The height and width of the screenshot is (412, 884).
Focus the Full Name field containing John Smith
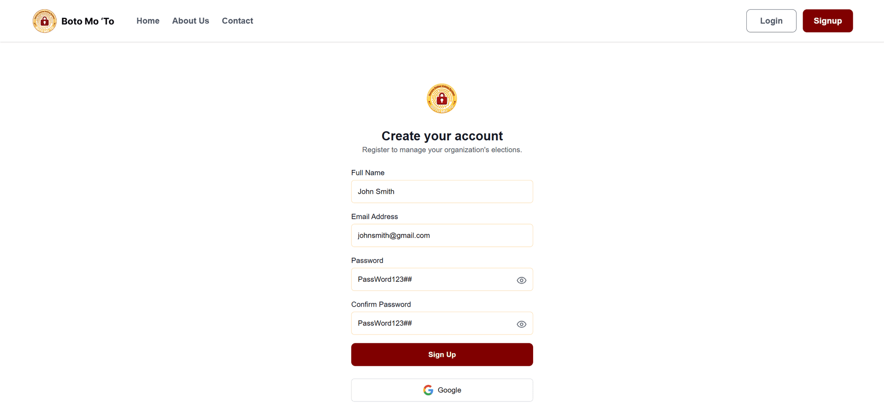click(x=442, y=191)
